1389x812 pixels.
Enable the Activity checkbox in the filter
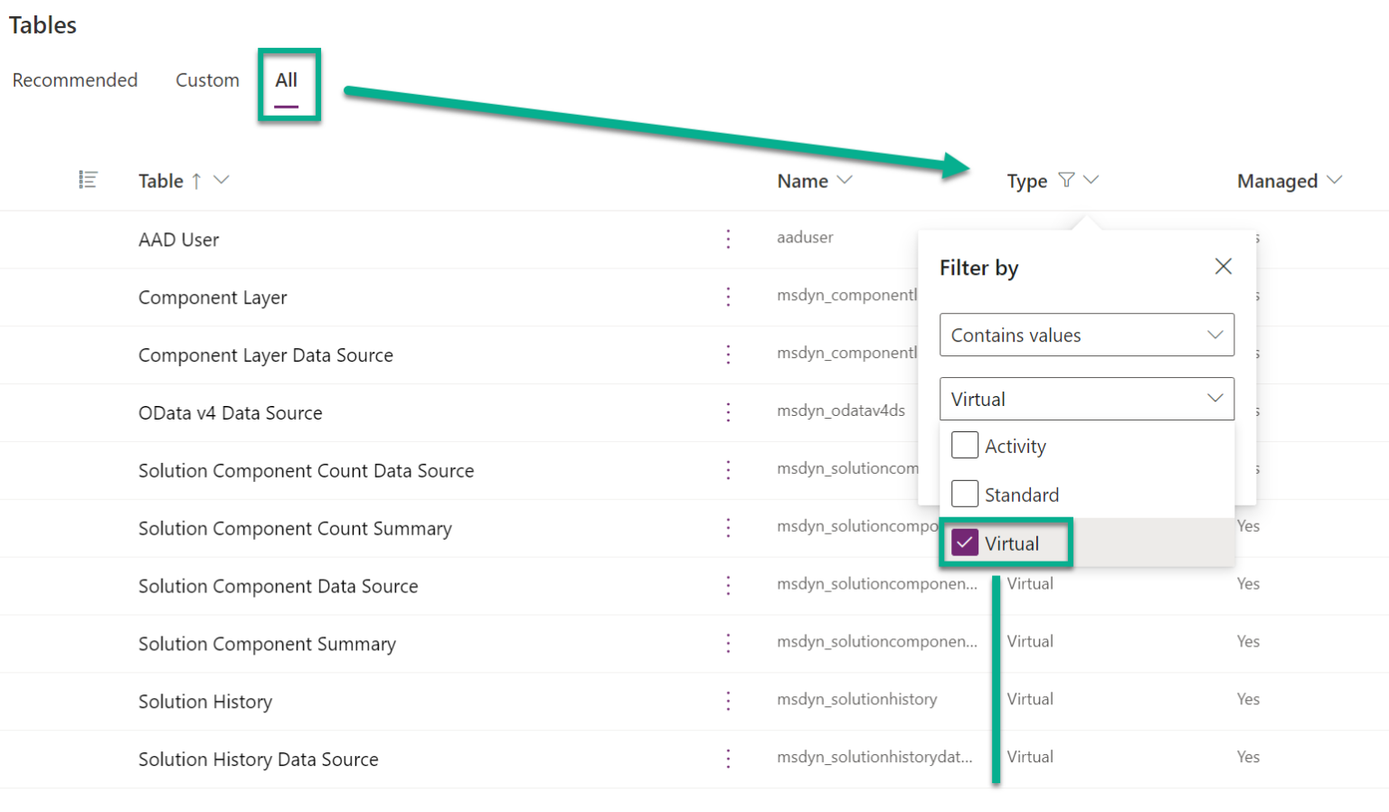click(965, 445)
